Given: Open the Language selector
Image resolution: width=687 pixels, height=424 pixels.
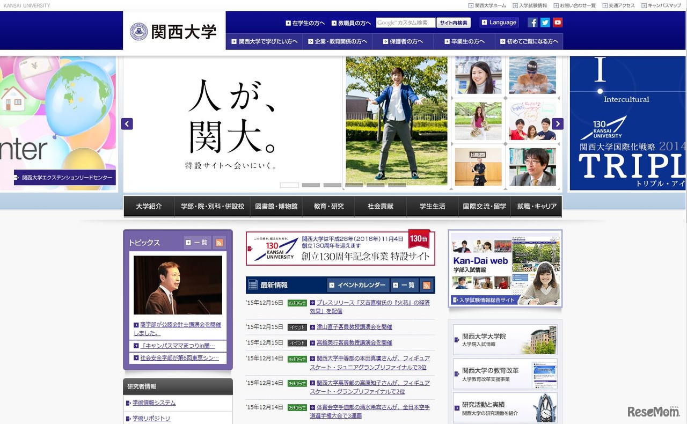Looking at the screenshot, I should 499,23.
